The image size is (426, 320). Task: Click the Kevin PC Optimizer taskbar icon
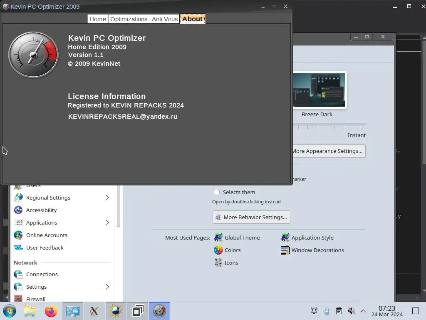coord(159,311)
